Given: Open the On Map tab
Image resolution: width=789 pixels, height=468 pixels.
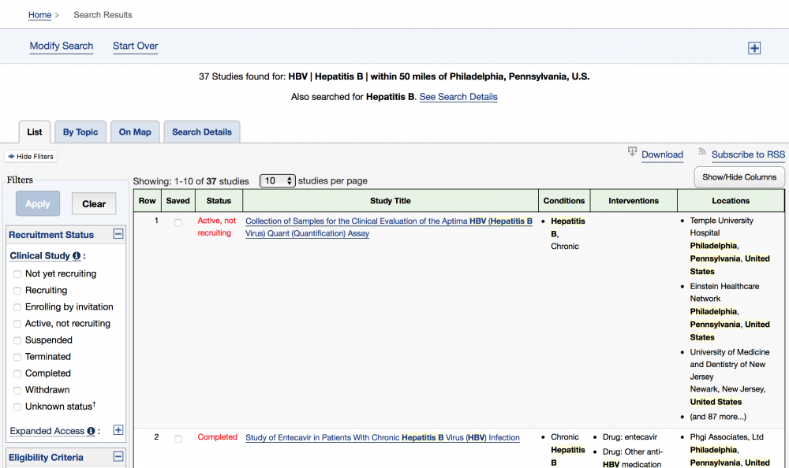Looking at the screenshot, I should tap(135, 132).
